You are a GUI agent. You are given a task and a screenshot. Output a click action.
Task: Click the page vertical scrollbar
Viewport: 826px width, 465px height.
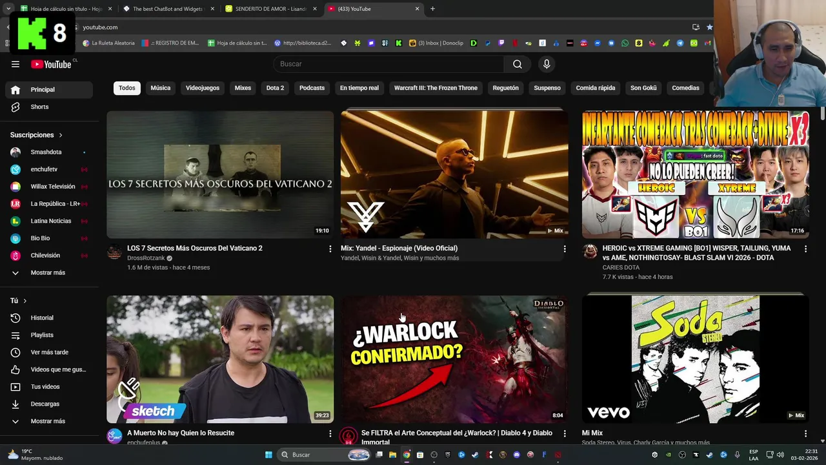tap(822, 114)
